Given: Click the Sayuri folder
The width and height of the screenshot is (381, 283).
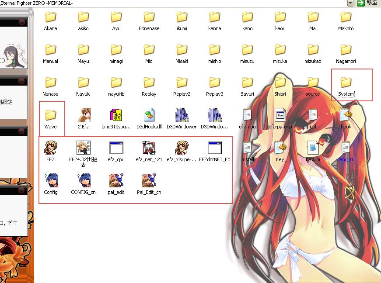Looking at the screenshot, I should pos(247,83).
